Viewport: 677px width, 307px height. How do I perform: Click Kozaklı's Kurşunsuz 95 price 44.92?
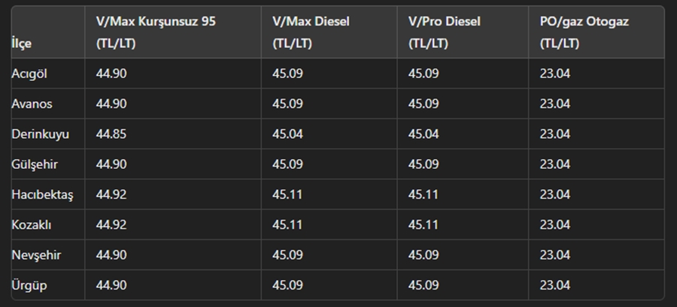click(111, 224)
